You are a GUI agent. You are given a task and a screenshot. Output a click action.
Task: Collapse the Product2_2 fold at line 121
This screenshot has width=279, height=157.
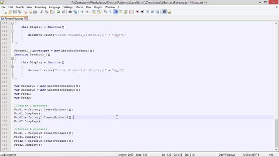(13, 58)
